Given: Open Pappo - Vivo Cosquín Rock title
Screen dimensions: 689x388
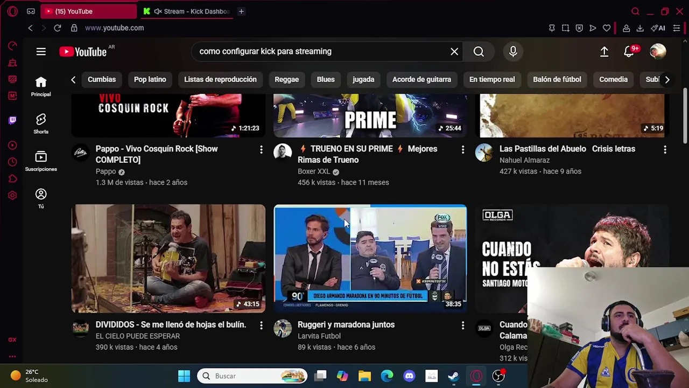Looking at the screenshot, I should pos(157,154).
